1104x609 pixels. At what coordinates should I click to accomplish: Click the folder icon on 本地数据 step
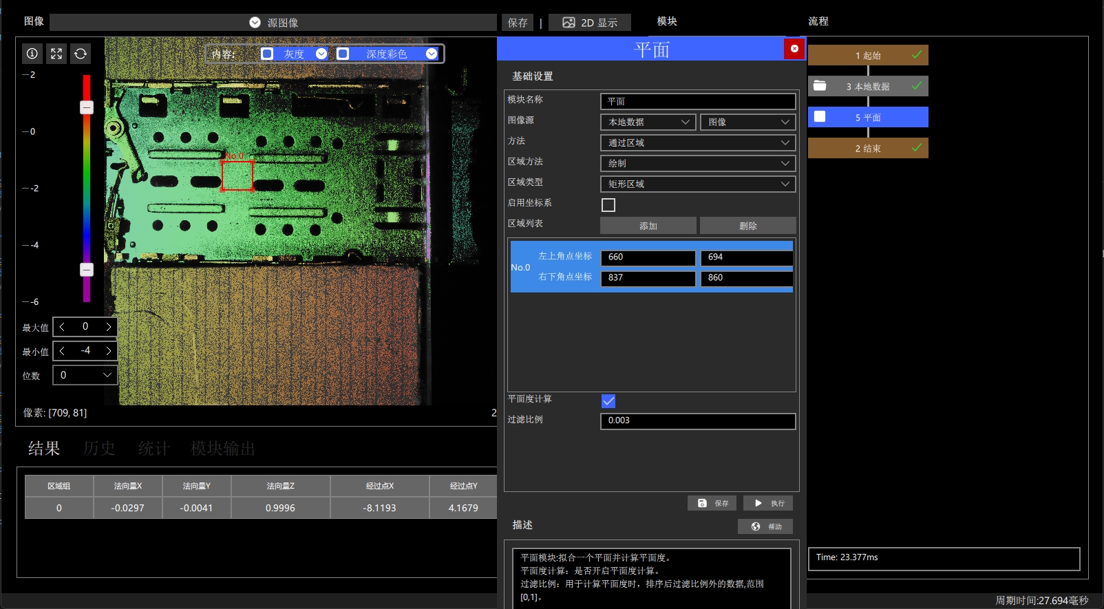point(820,86)
